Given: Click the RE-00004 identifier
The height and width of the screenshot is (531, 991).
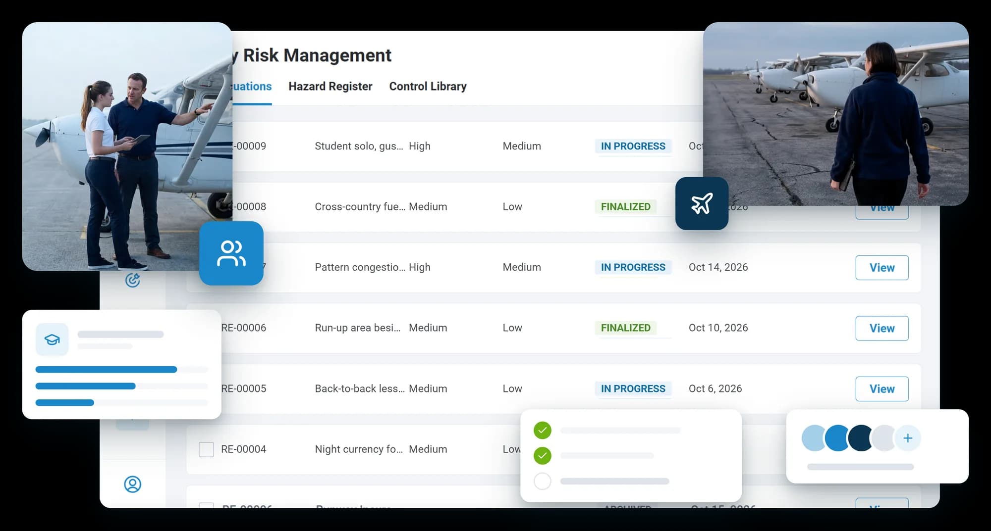Looking at the screenshot, I should pyautogui.click(x=243, y=449).
